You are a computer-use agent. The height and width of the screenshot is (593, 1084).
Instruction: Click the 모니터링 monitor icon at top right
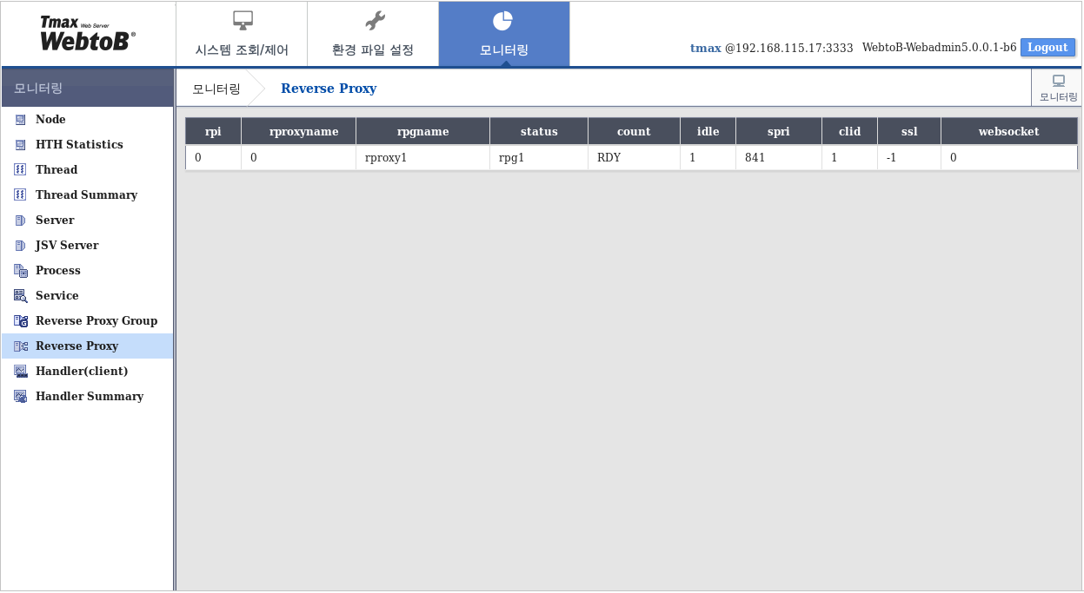tap(1056, 80)
